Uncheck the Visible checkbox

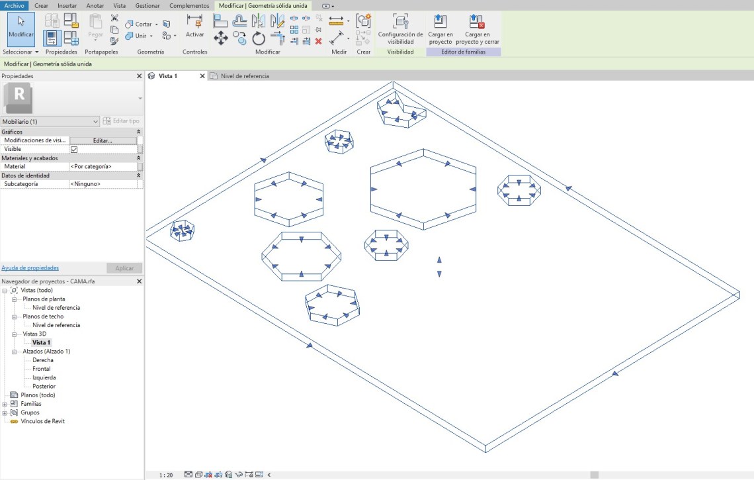(x=74, y=150)
